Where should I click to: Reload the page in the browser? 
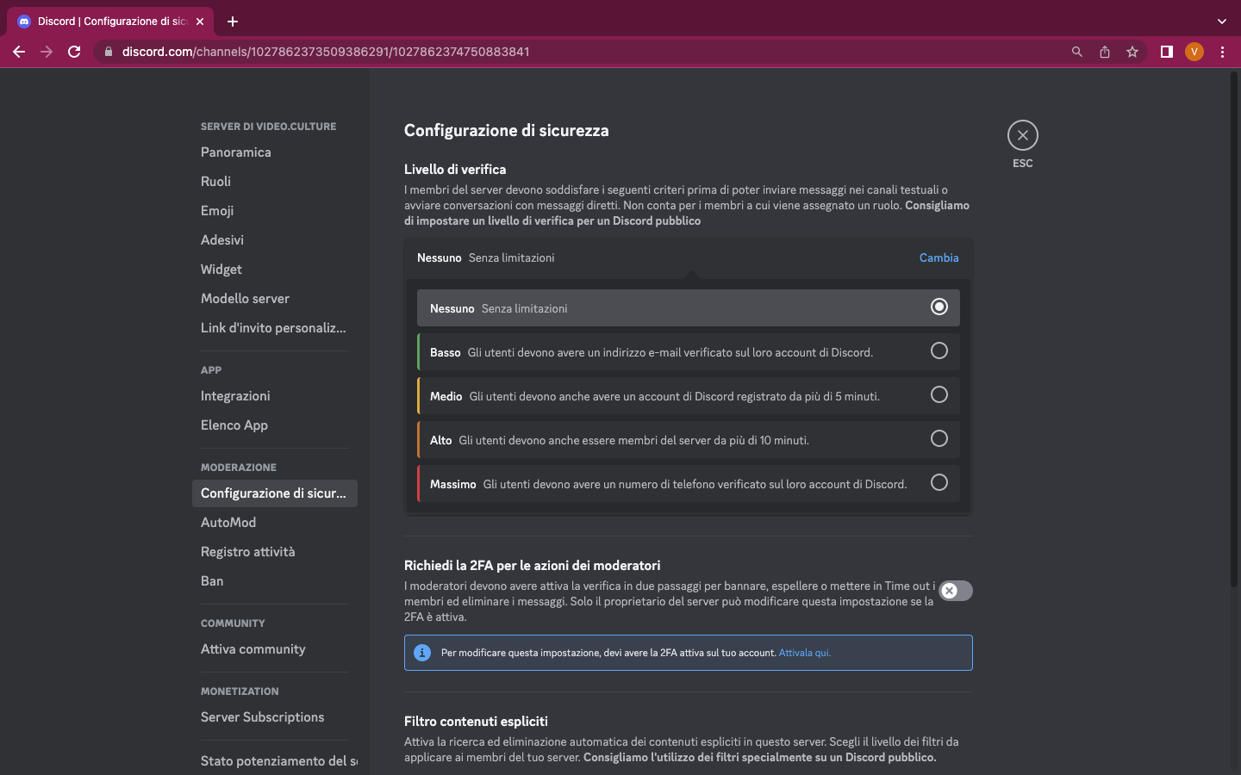[74, 52]
